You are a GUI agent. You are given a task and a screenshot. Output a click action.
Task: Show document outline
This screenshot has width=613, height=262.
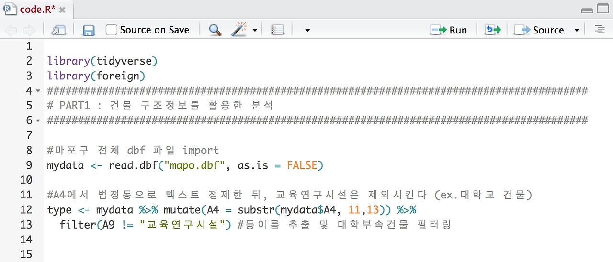click(600, 30)
